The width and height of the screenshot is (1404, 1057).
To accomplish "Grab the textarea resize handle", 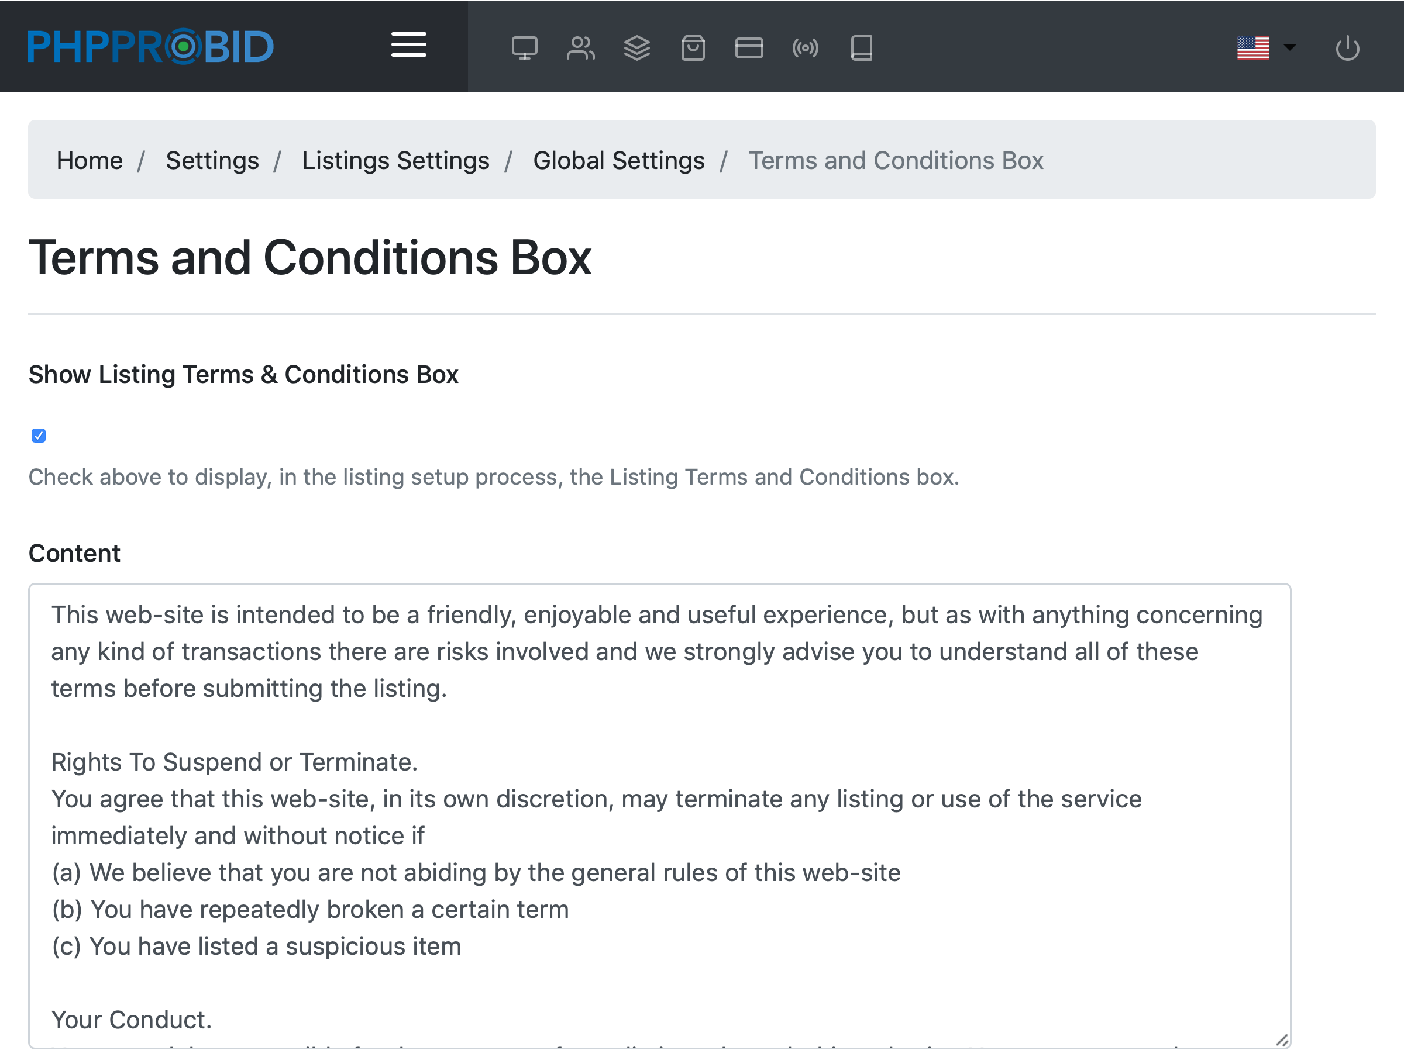I will coord(1282,1040).
